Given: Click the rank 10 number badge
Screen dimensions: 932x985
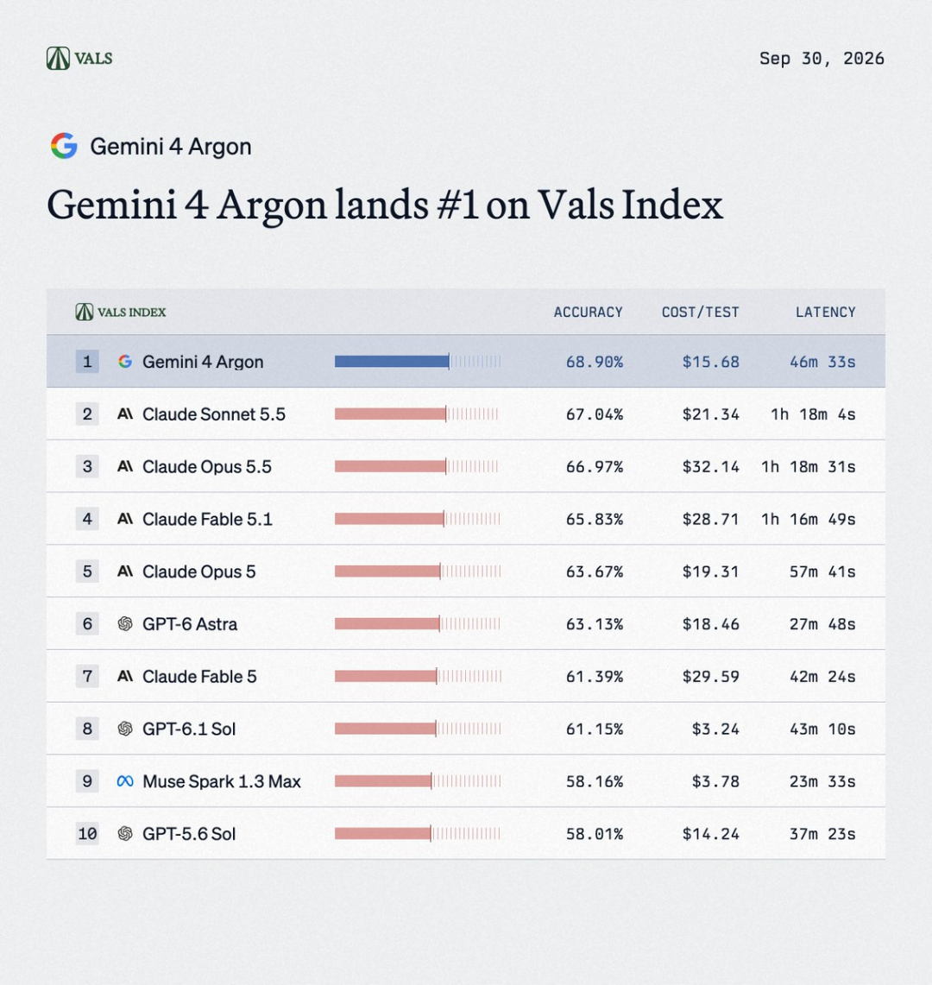Looking at the screenshot, I should [x=87, y=834].
